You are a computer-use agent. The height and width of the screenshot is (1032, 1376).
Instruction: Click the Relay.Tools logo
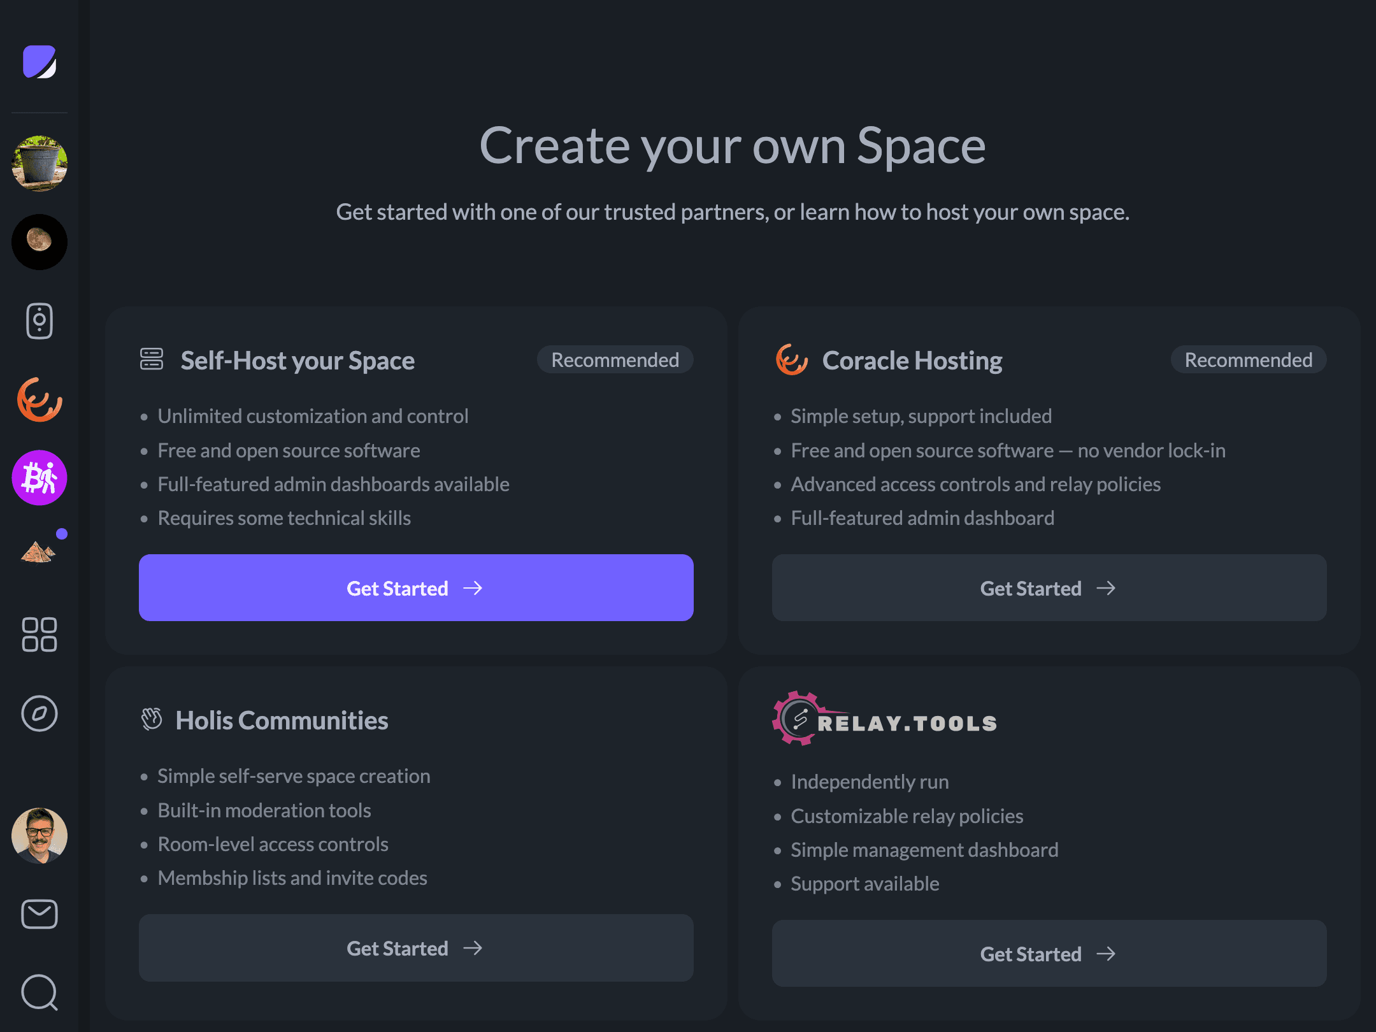coord(885,720)
